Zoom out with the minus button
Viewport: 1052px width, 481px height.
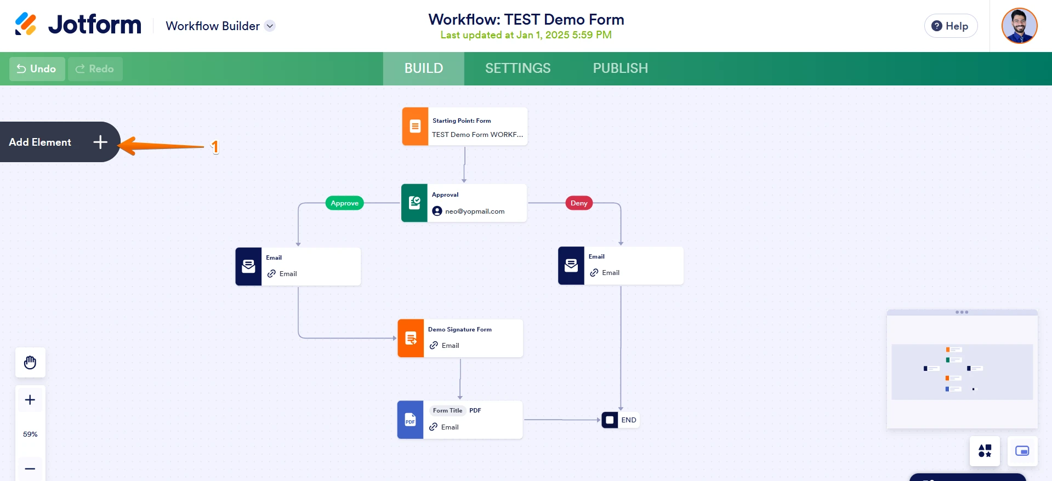tap(30, 468)
